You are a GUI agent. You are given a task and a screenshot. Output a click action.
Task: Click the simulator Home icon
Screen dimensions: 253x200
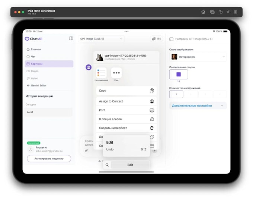pyautogui.click(x=203, y=12)
